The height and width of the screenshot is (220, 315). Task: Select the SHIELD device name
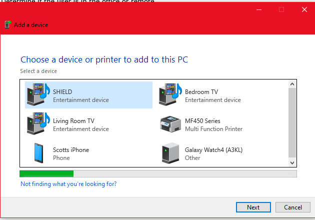(x=62, y=92)
